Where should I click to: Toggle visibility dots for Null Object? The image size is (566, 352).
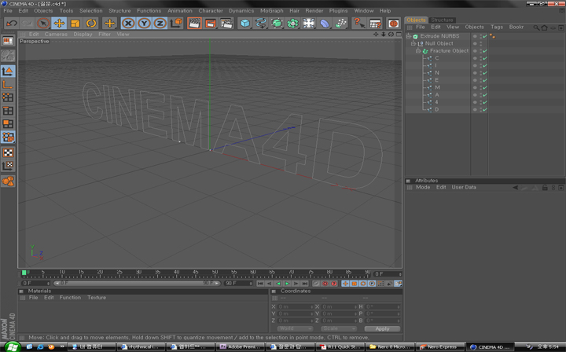click(480, 43)
